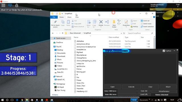Viewport: 182px width, 102px height.
Task: Click the Clear button in Zeus
Action: [150, 87]
